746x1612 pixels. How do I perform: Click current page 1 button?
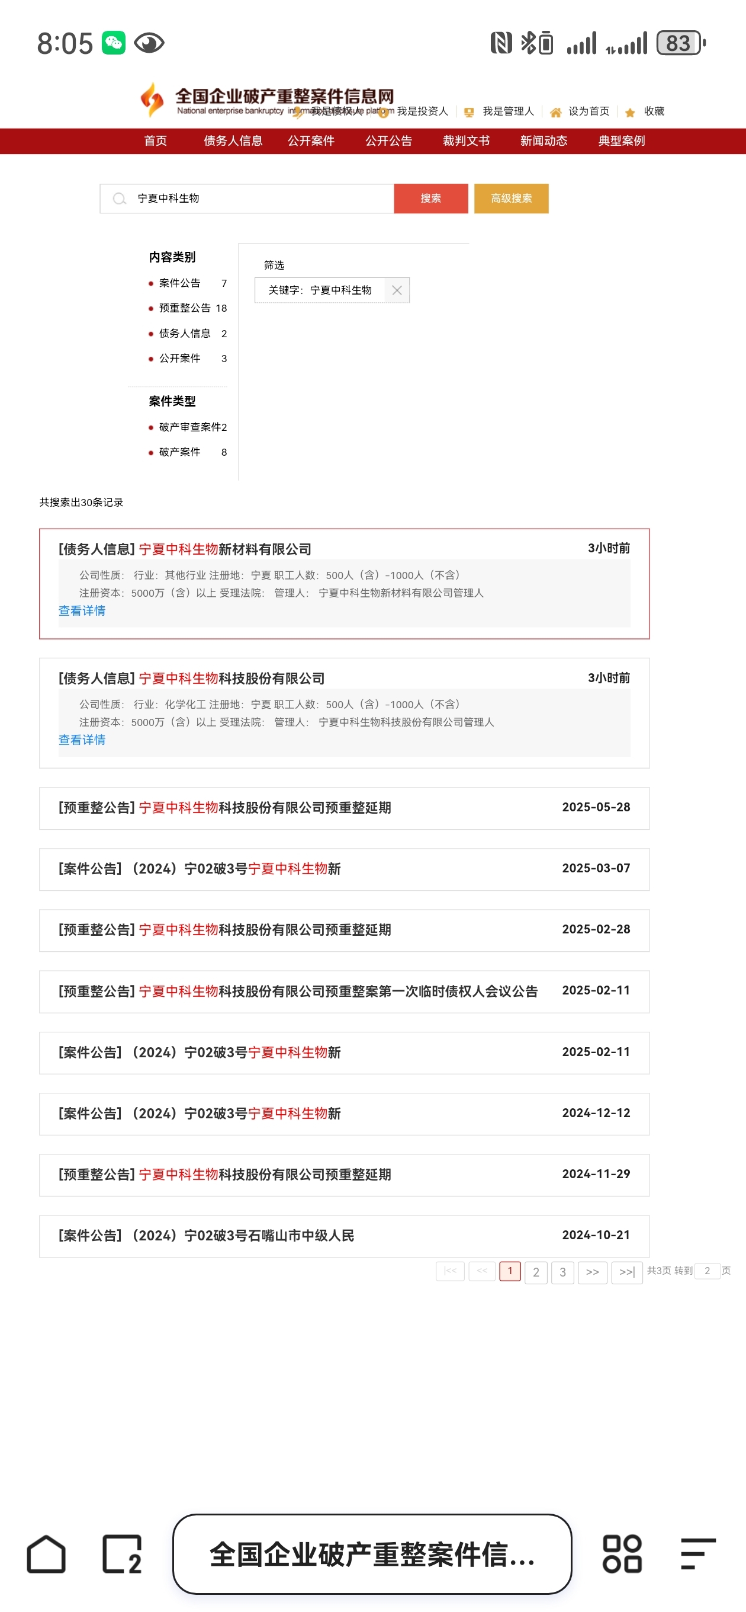pos(510,1271)
